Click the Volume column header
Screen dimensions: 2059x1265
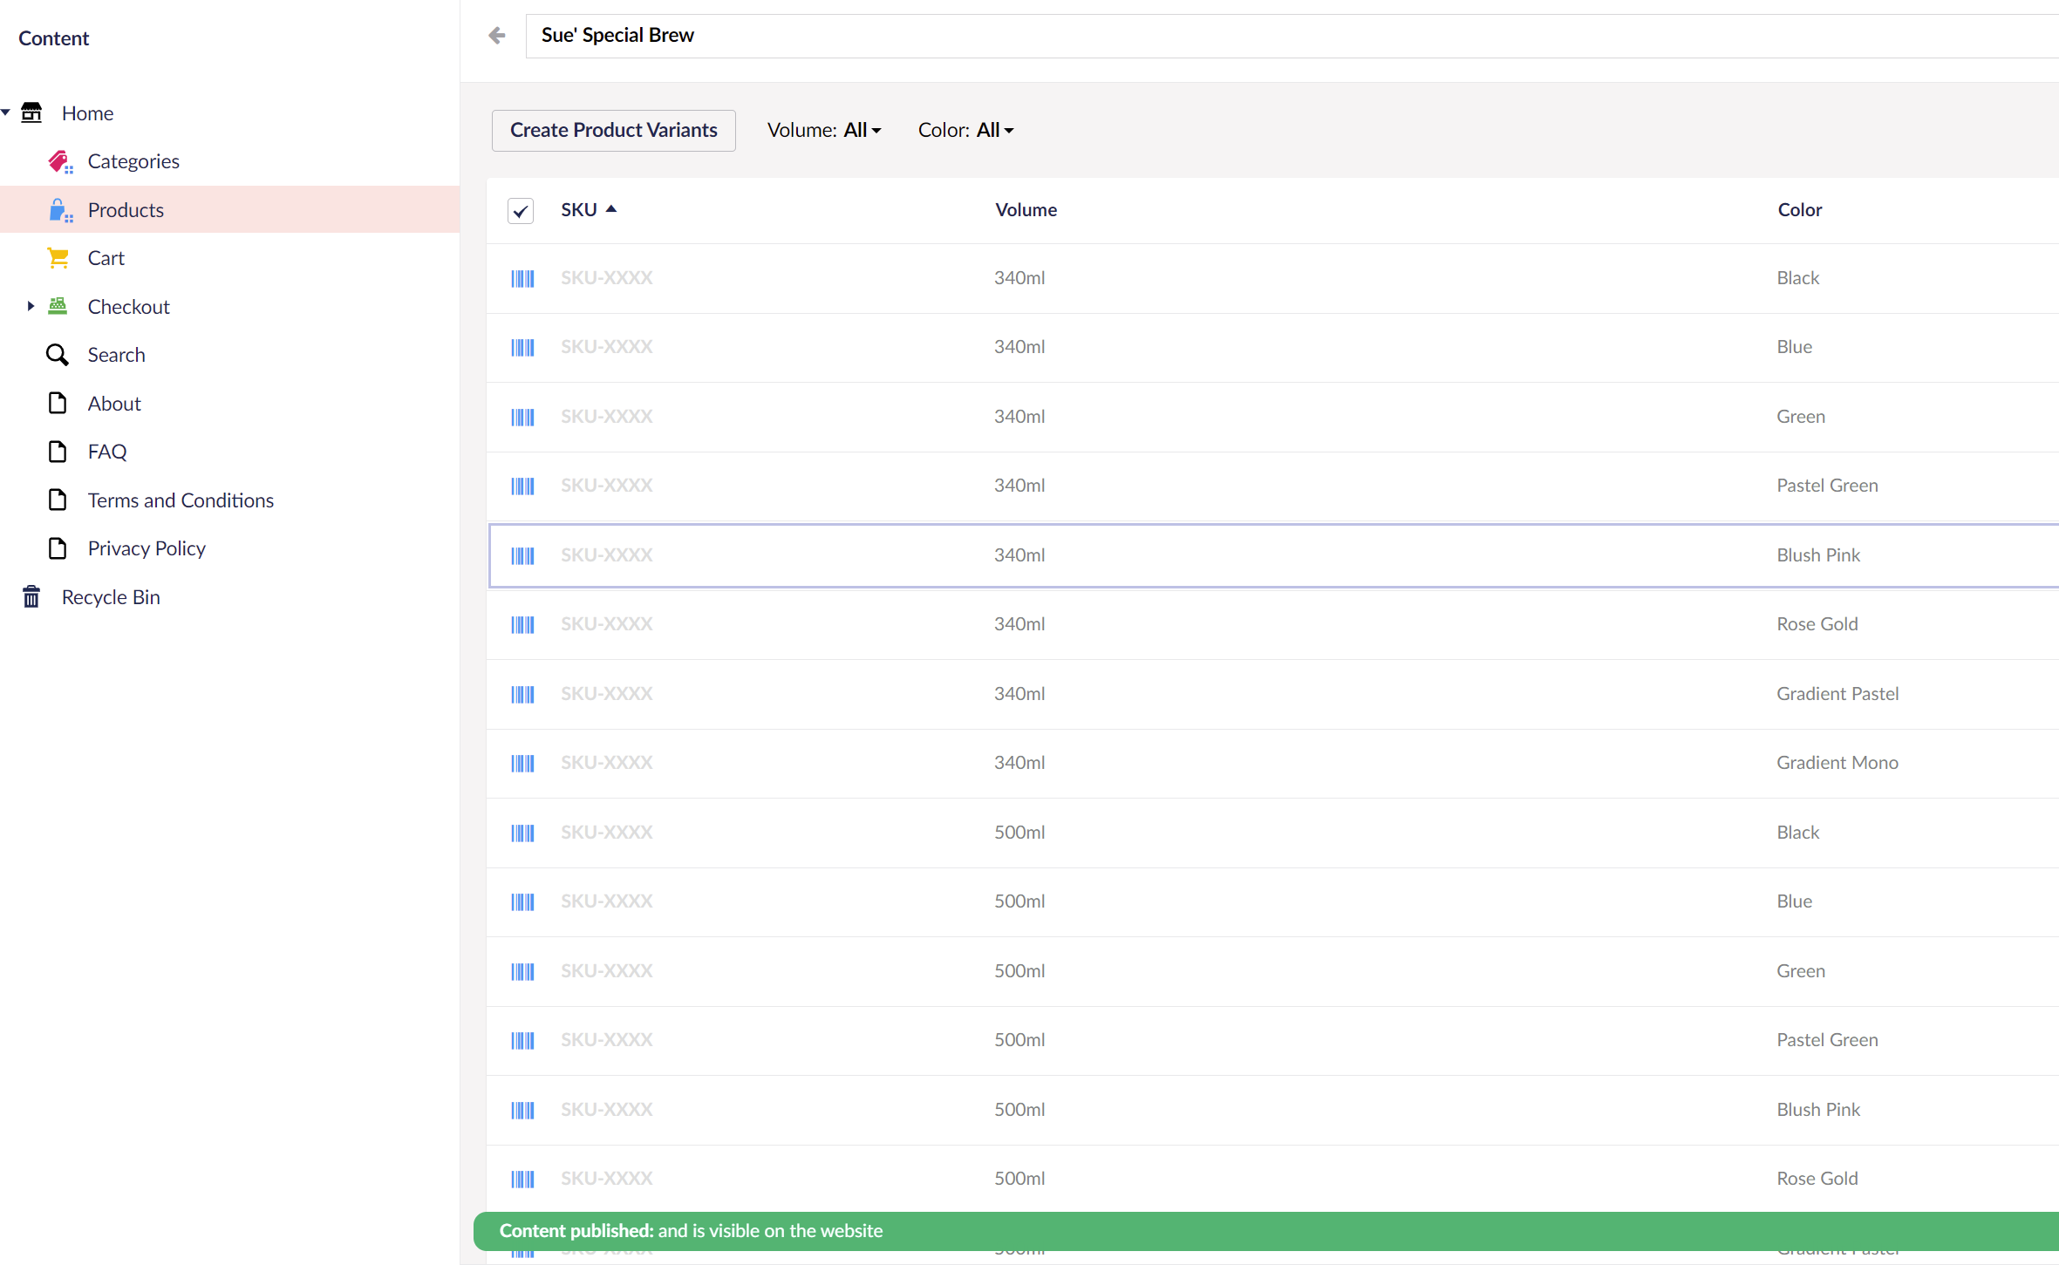click(1026, 209)
